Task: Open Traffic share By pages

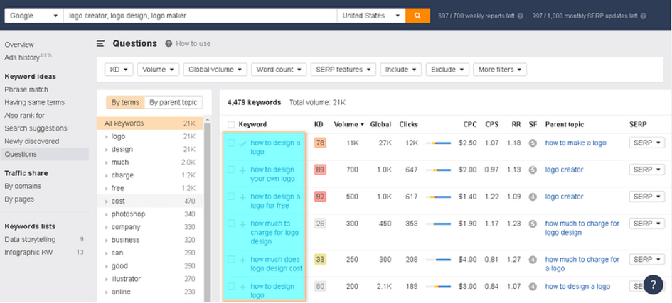Action: 19,199
